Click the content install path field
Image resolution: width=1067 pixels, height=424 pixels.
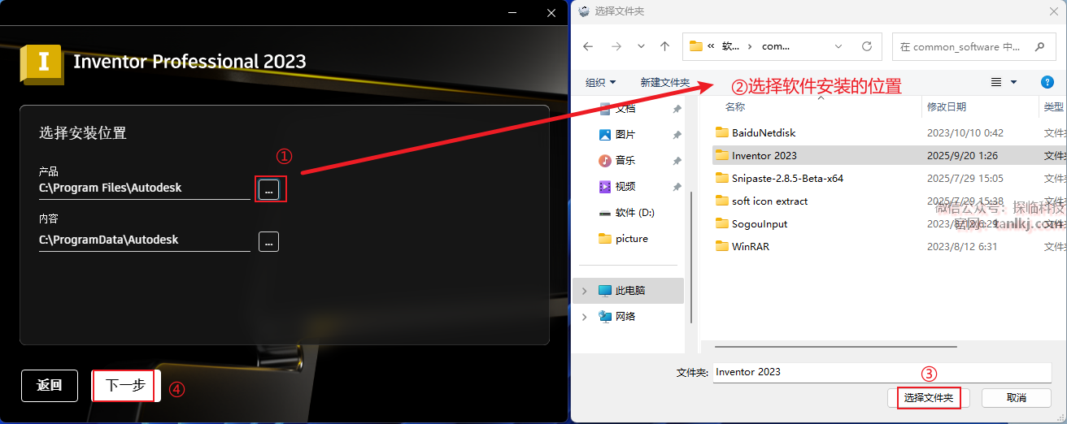[145, 240]
